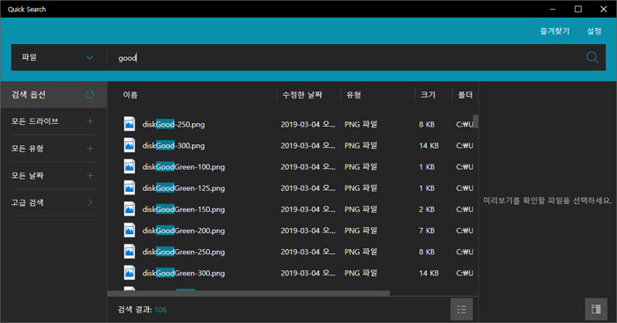Click icon of diskGood-300.png
617x323 pixels.
(130, 145)
